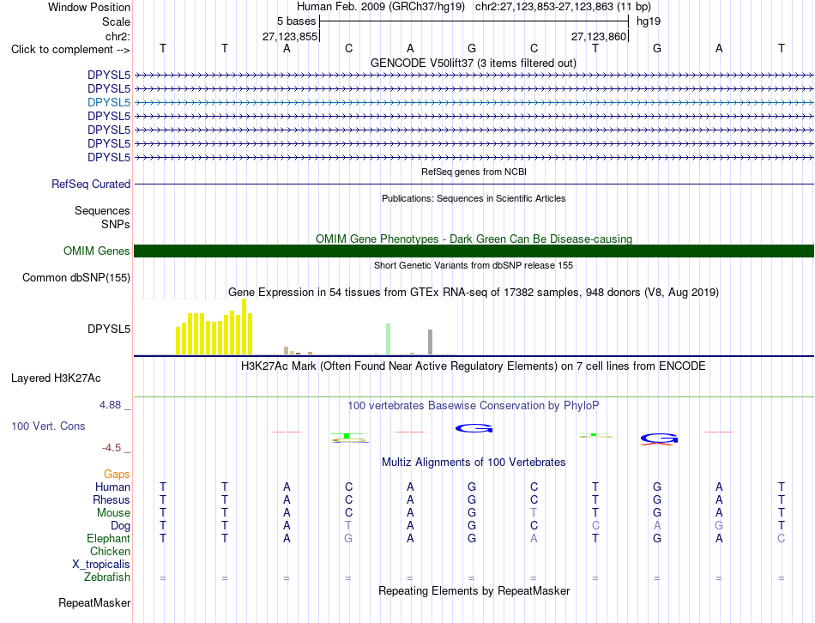
Task: Click the Gaps label in Multiz
Action: coord(117,475)
